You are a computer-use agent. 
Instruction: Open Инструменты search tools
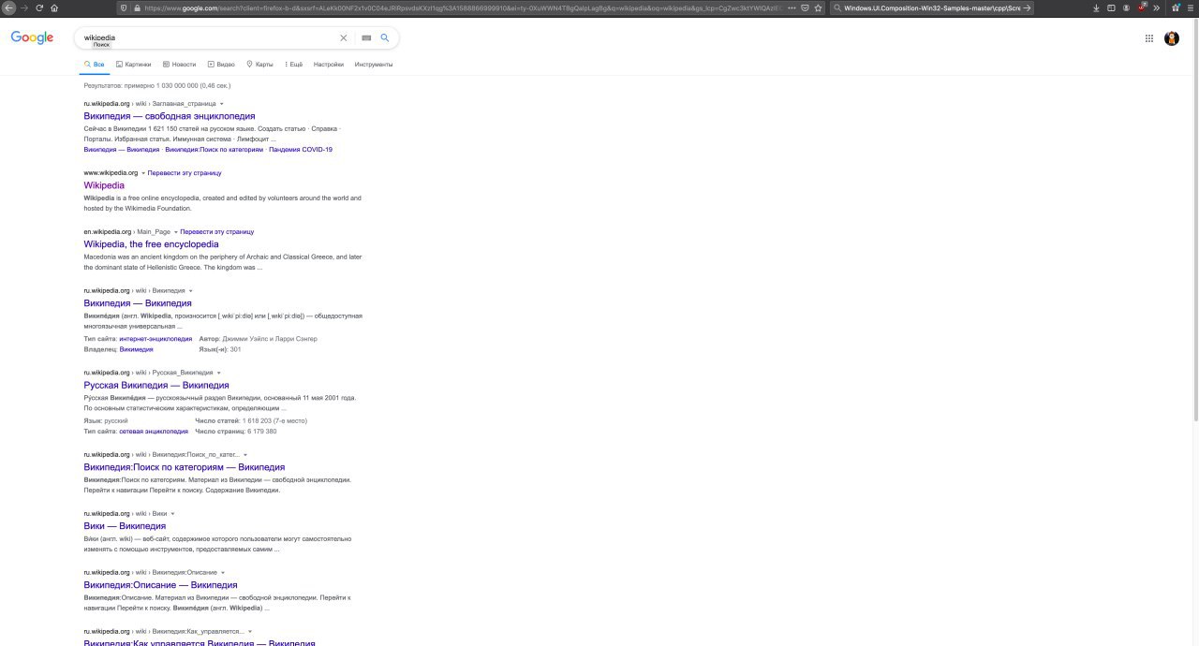point(374,65)
